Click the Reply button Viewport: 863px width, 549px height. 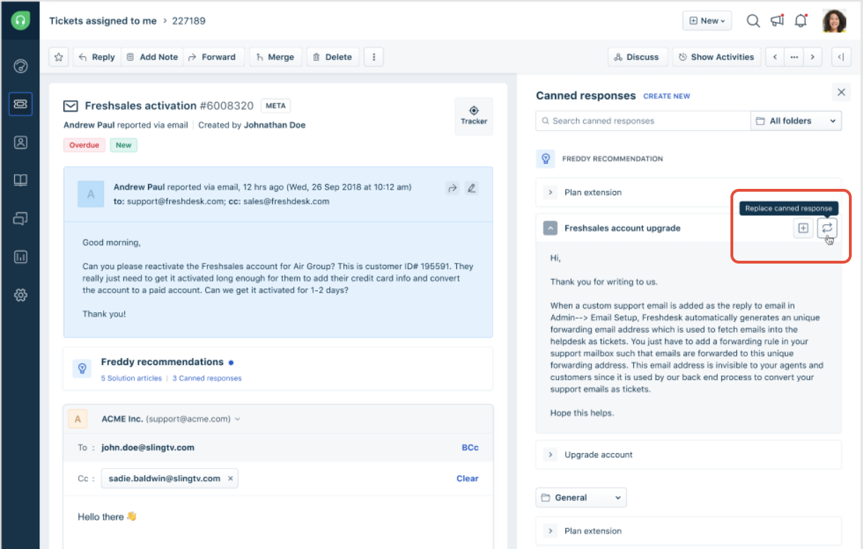coord(97,57)
